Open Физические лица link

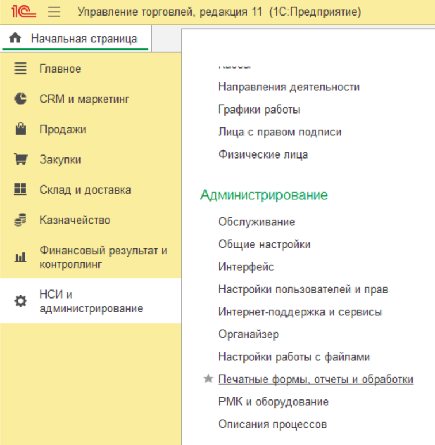coord(263,154)
